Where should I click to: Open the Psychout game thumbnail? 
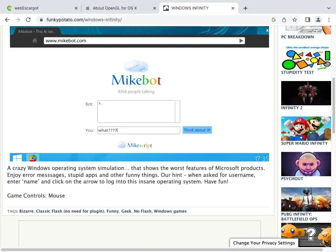coord(306,164)
